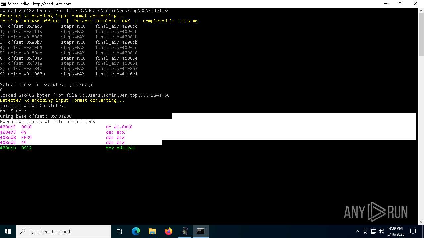Open the Action Center notifications icon
This screenshot has width=424, height=238.
click(x=413, y=231)
